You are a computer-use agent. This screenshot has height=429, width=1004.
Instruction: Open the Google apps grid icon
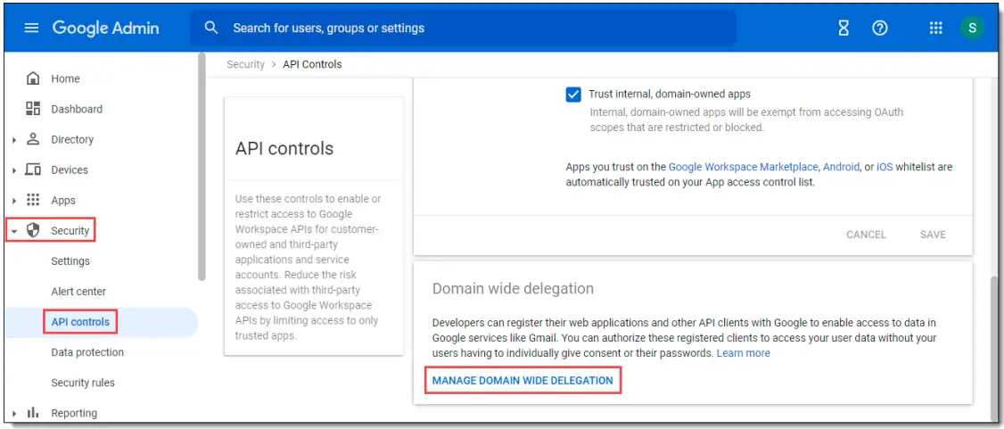(935, 29)
